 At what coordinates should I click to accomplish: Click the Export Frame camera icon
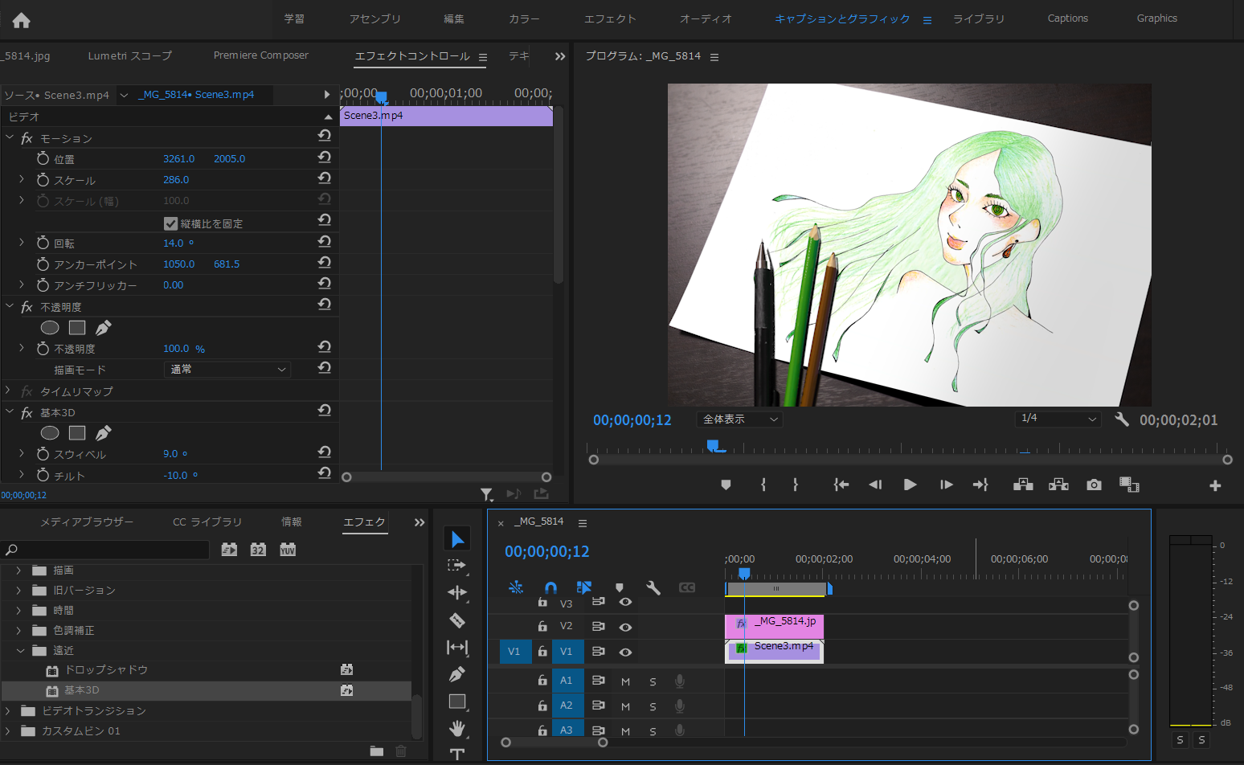coord(1093,485)
